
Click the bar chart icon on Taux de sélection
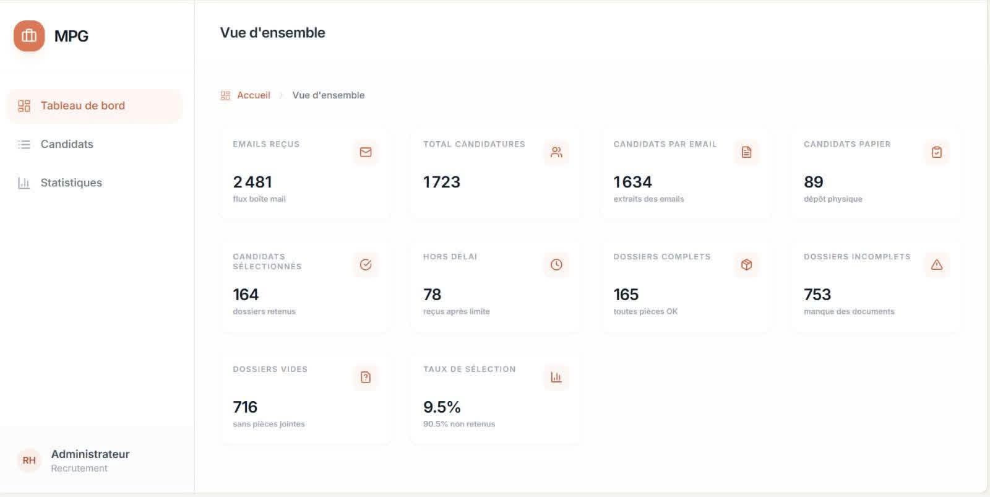(556, 378)
